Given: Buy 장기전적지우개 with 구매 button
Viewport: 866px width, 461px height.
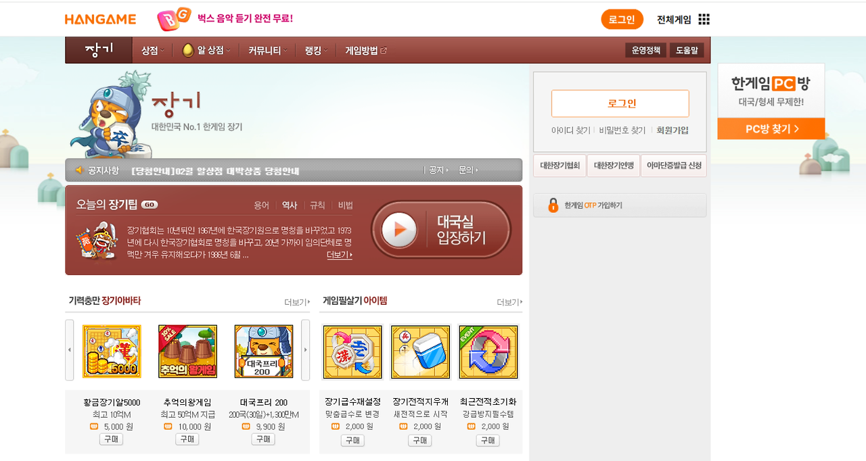Looking at the screenshot, I should [420, 441].
